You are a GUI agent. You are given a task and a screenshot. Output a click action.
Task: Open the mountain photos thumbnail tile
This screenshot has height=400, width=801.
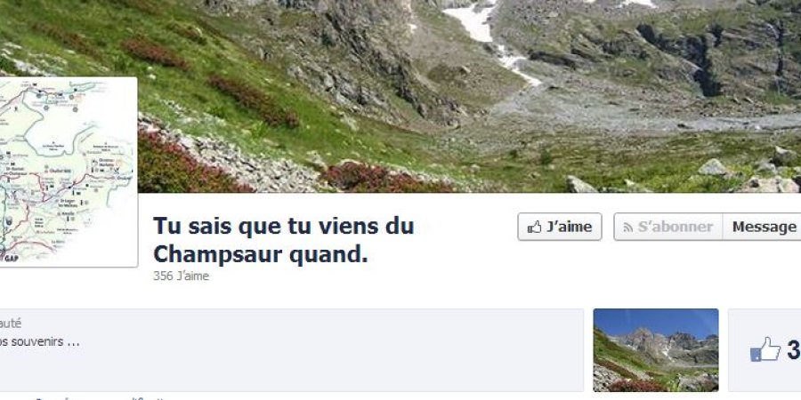pyautogui.click(x=656, y=350)
